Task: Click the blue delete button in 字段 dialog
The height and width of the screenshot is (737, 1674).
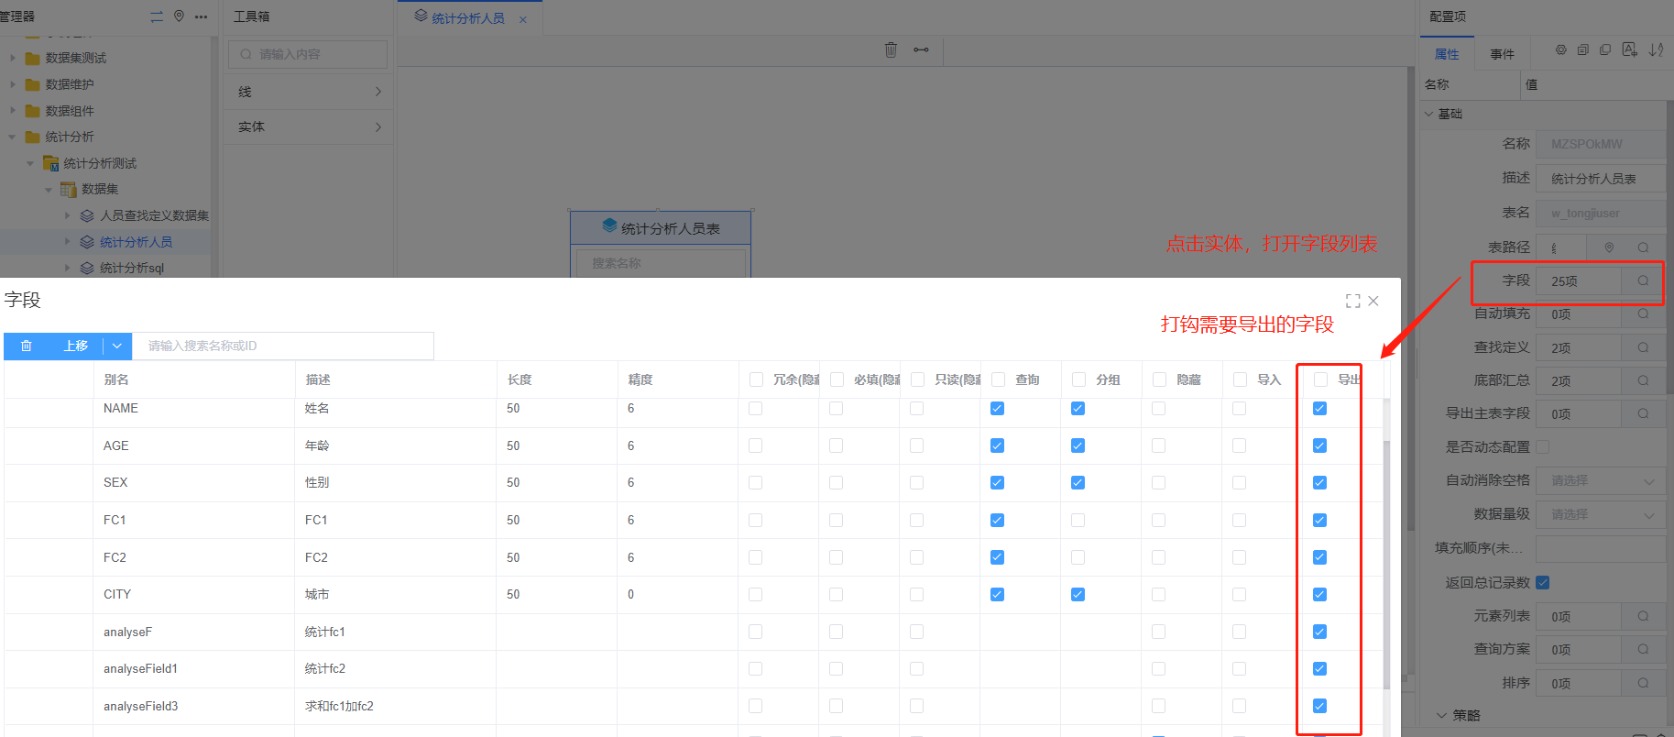Action: 27,346
